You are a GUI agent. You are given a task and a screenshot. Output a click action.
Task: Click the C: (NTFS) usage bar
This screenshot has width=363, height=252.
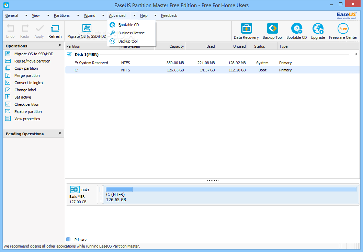231,189
